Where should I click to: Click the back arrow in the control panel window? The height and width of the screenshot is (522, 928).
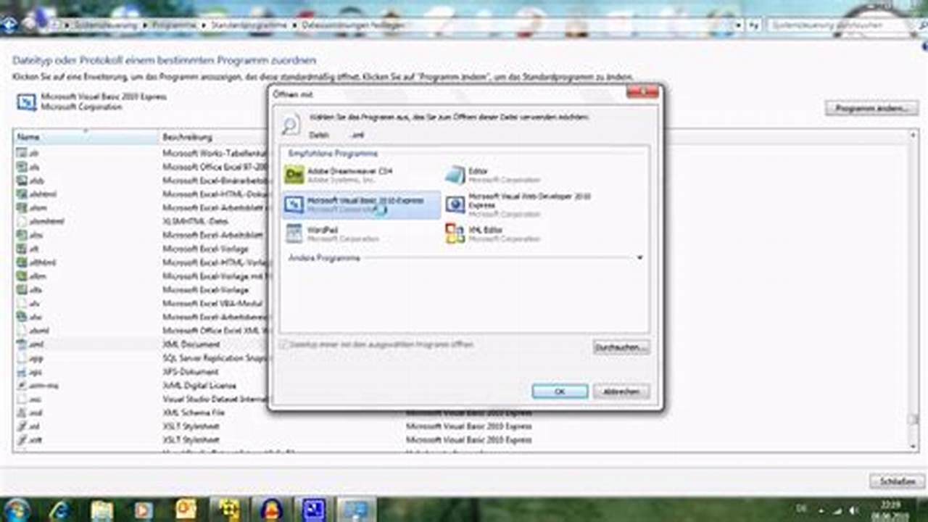tap(10, 25)
